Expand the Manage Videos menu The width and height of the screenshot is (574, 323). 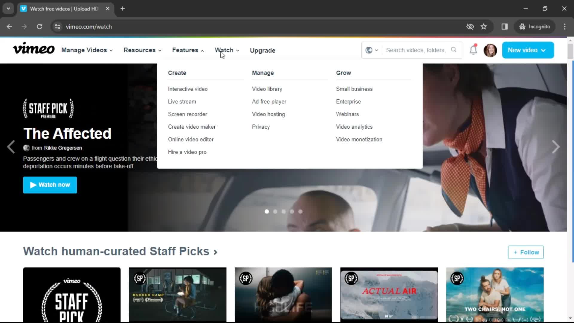click(x=87, y=50)
